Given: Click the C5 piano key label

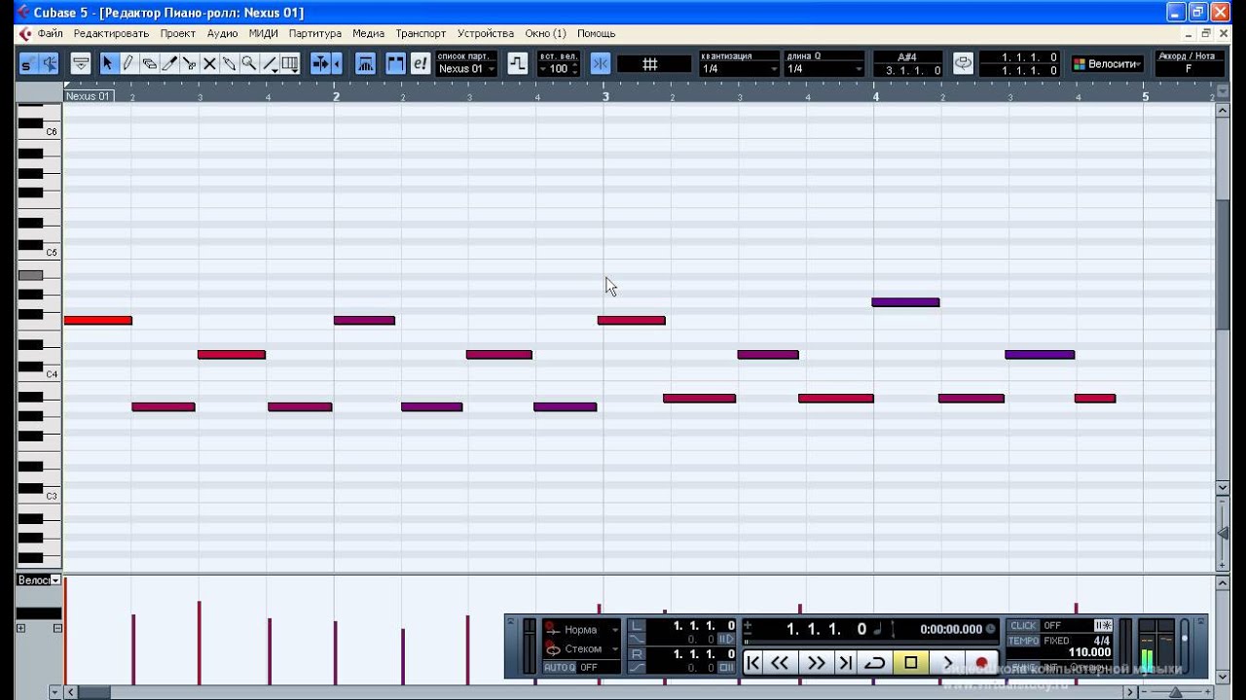Looking at the screenshot, I should 52,253.
